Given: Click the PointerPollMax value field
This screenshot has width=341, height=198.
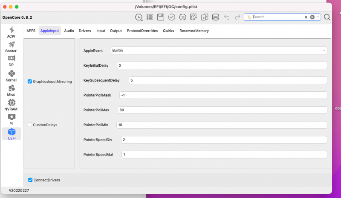Looking at the screenshot, I should (222, 110).
